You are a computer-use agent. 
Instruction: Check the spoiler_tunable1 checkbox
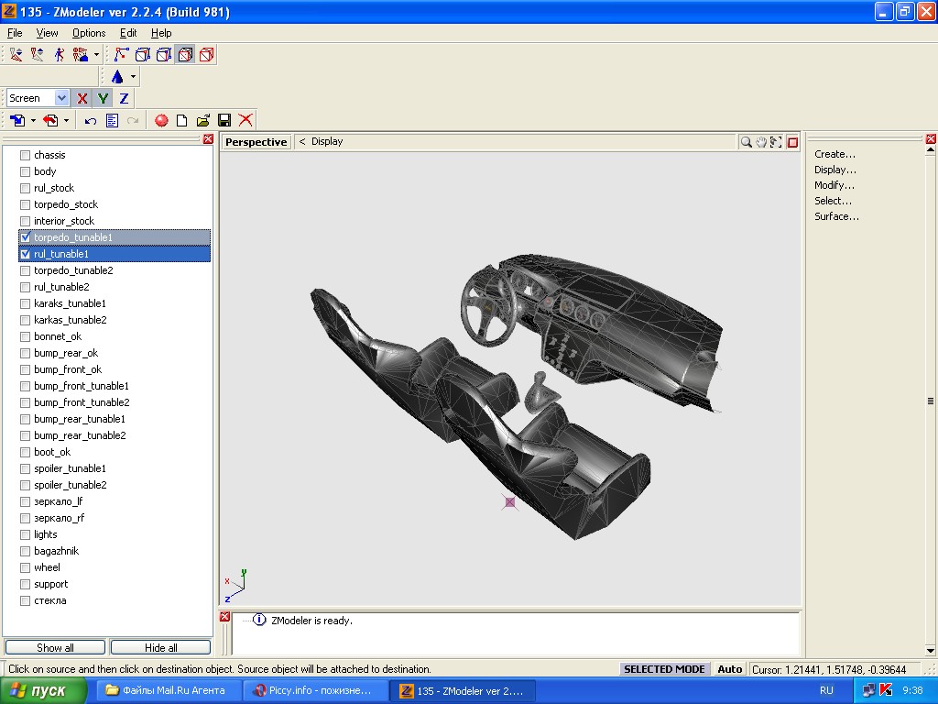[x=25, y=468]
